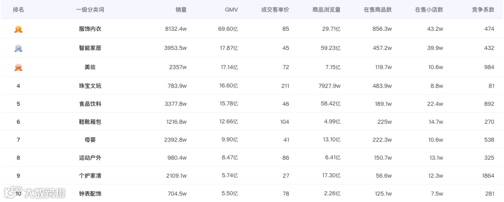Sort by 竞争系数 column header
Image resolution: width=504 pixels, height=202 pixels.
483,10
